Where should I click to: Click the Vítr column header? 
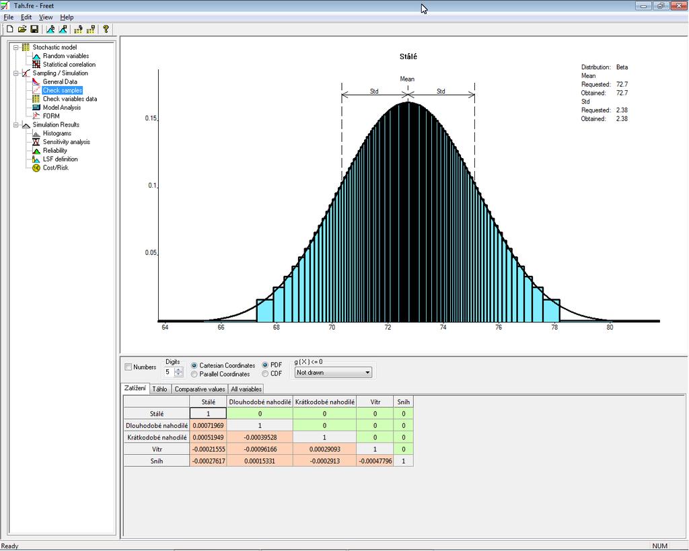point(375,402)
